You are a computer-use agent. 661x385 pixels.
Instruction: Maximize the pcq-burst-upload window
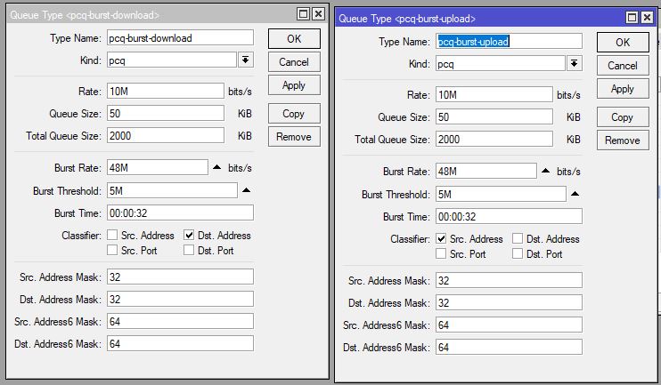(x=632, y=18)
